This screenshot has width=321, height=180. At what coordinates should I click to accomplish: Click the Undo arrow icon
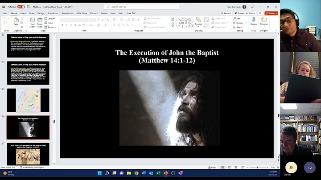tap(5, 18)
